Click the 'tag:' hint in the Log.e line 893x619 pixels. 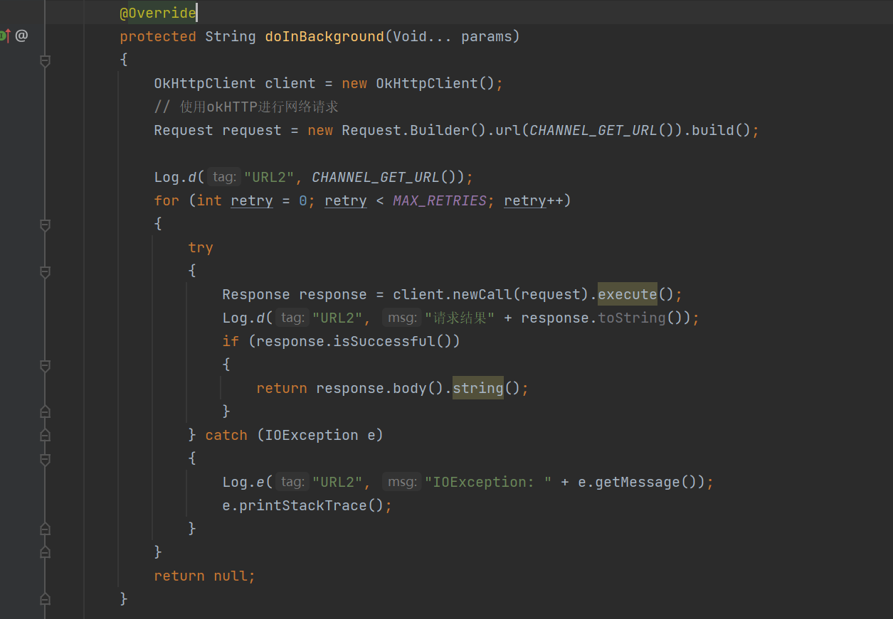(x=292, y=482)
